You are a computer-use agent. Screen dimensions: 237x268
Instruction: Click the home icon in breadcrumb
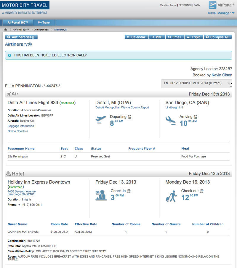pos(5,30)
